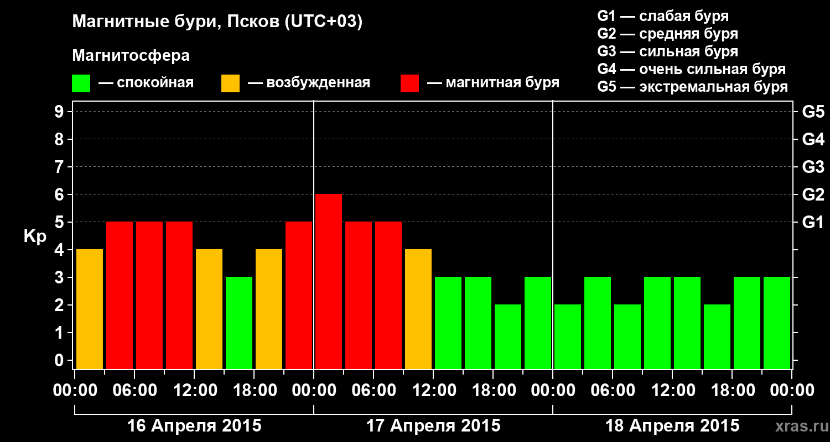The image size is (830, 442).
Task: Click the 'G4' label on the right axis
Action: click(x=813, y=139)
